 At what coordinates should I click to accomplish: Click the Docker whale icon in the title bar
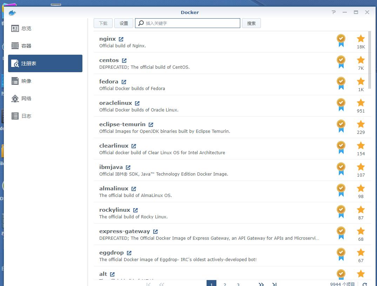point(12,13)
